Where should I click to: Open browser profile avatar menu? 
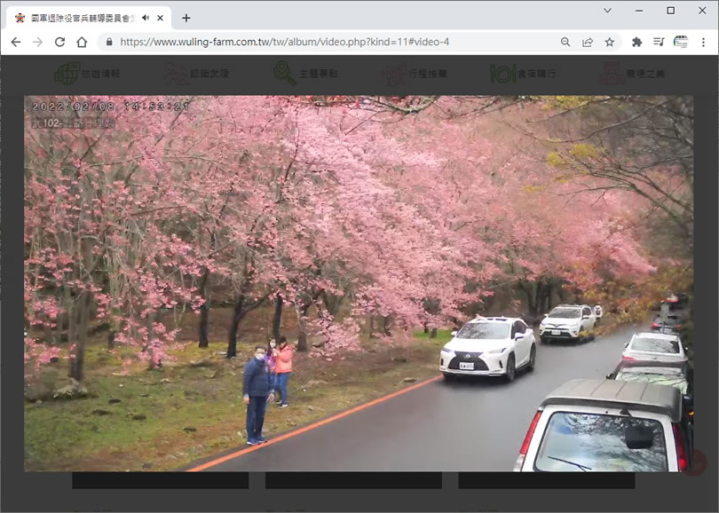click(681, 42)
